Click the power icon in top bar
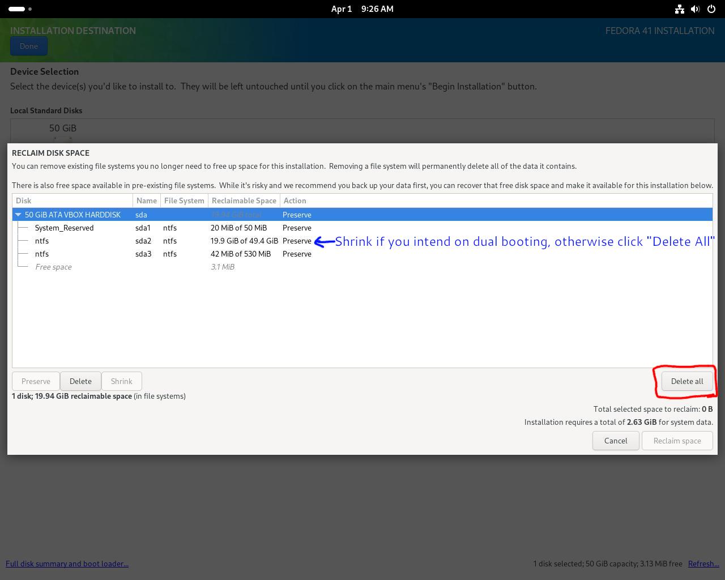This screenshot has height=580, width=725. (x=711, y=9)
